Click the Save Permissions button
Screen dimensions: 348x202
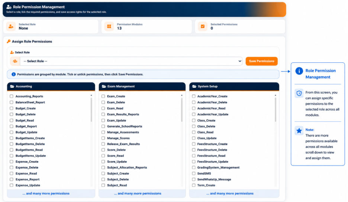coord(261,61)
